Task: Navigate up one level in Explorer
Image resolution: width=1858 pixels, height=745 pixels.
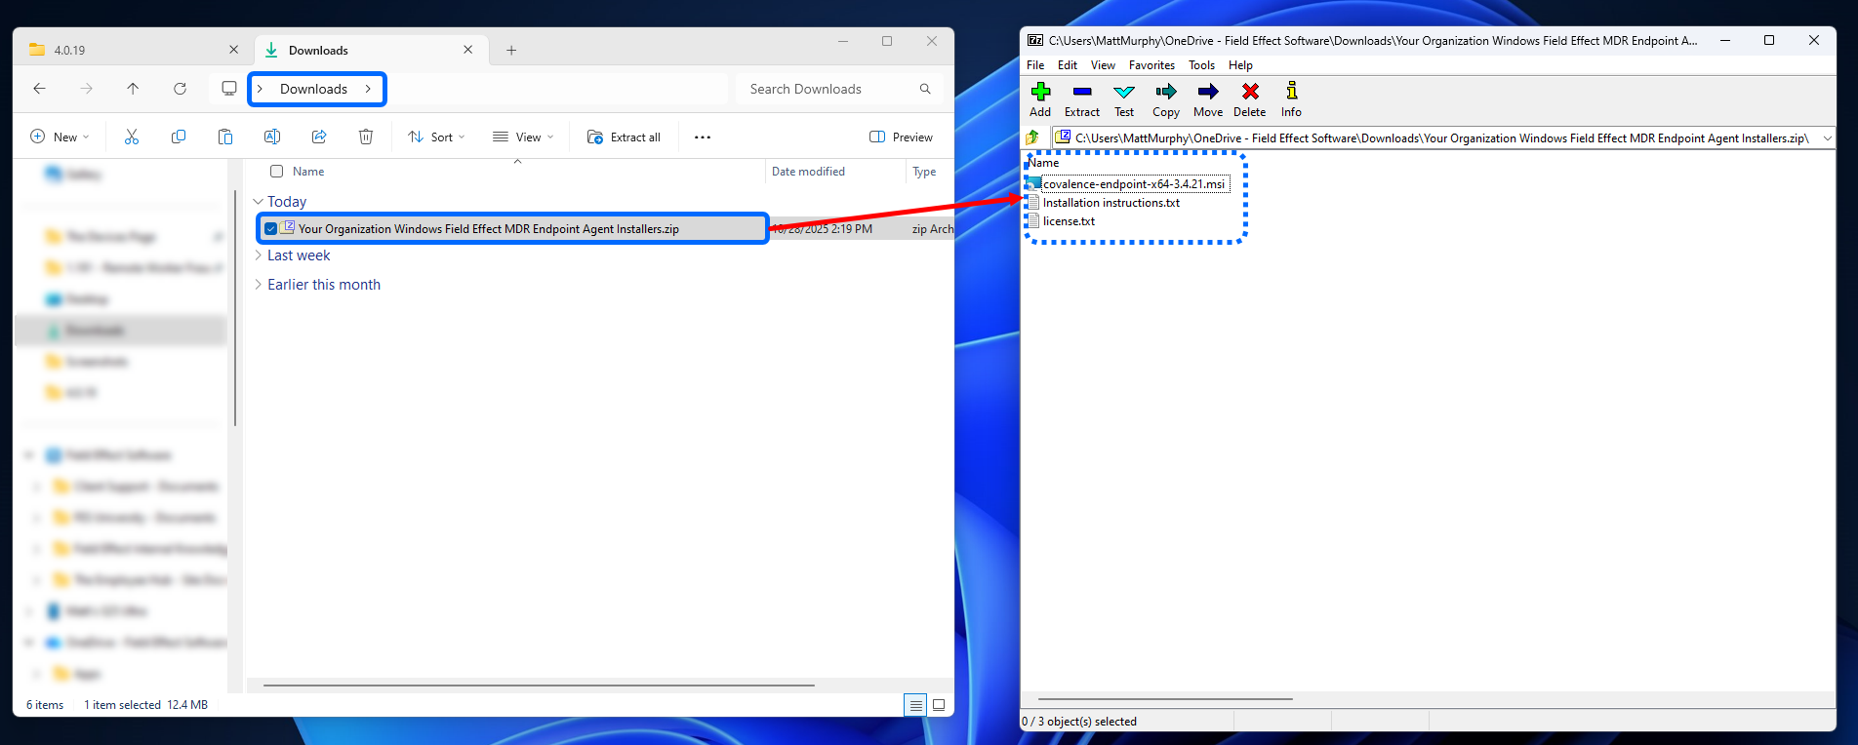Action: click(x=133, y=89)
